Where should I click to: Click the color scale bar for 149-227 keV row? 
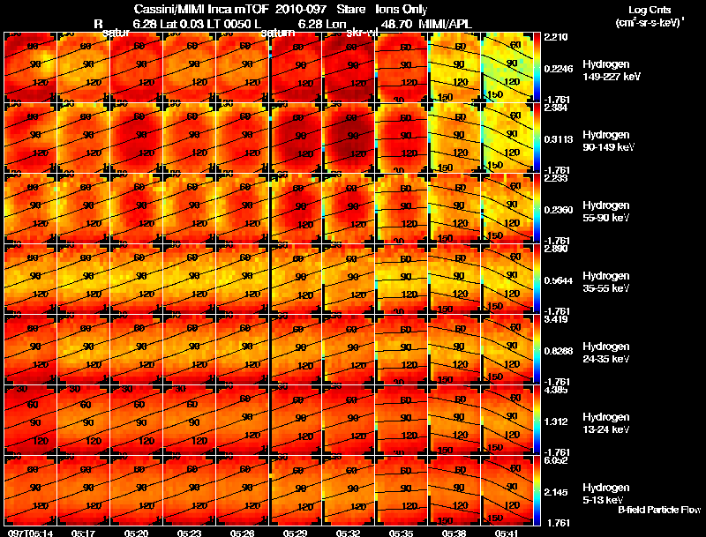click(x=537, y=66)
